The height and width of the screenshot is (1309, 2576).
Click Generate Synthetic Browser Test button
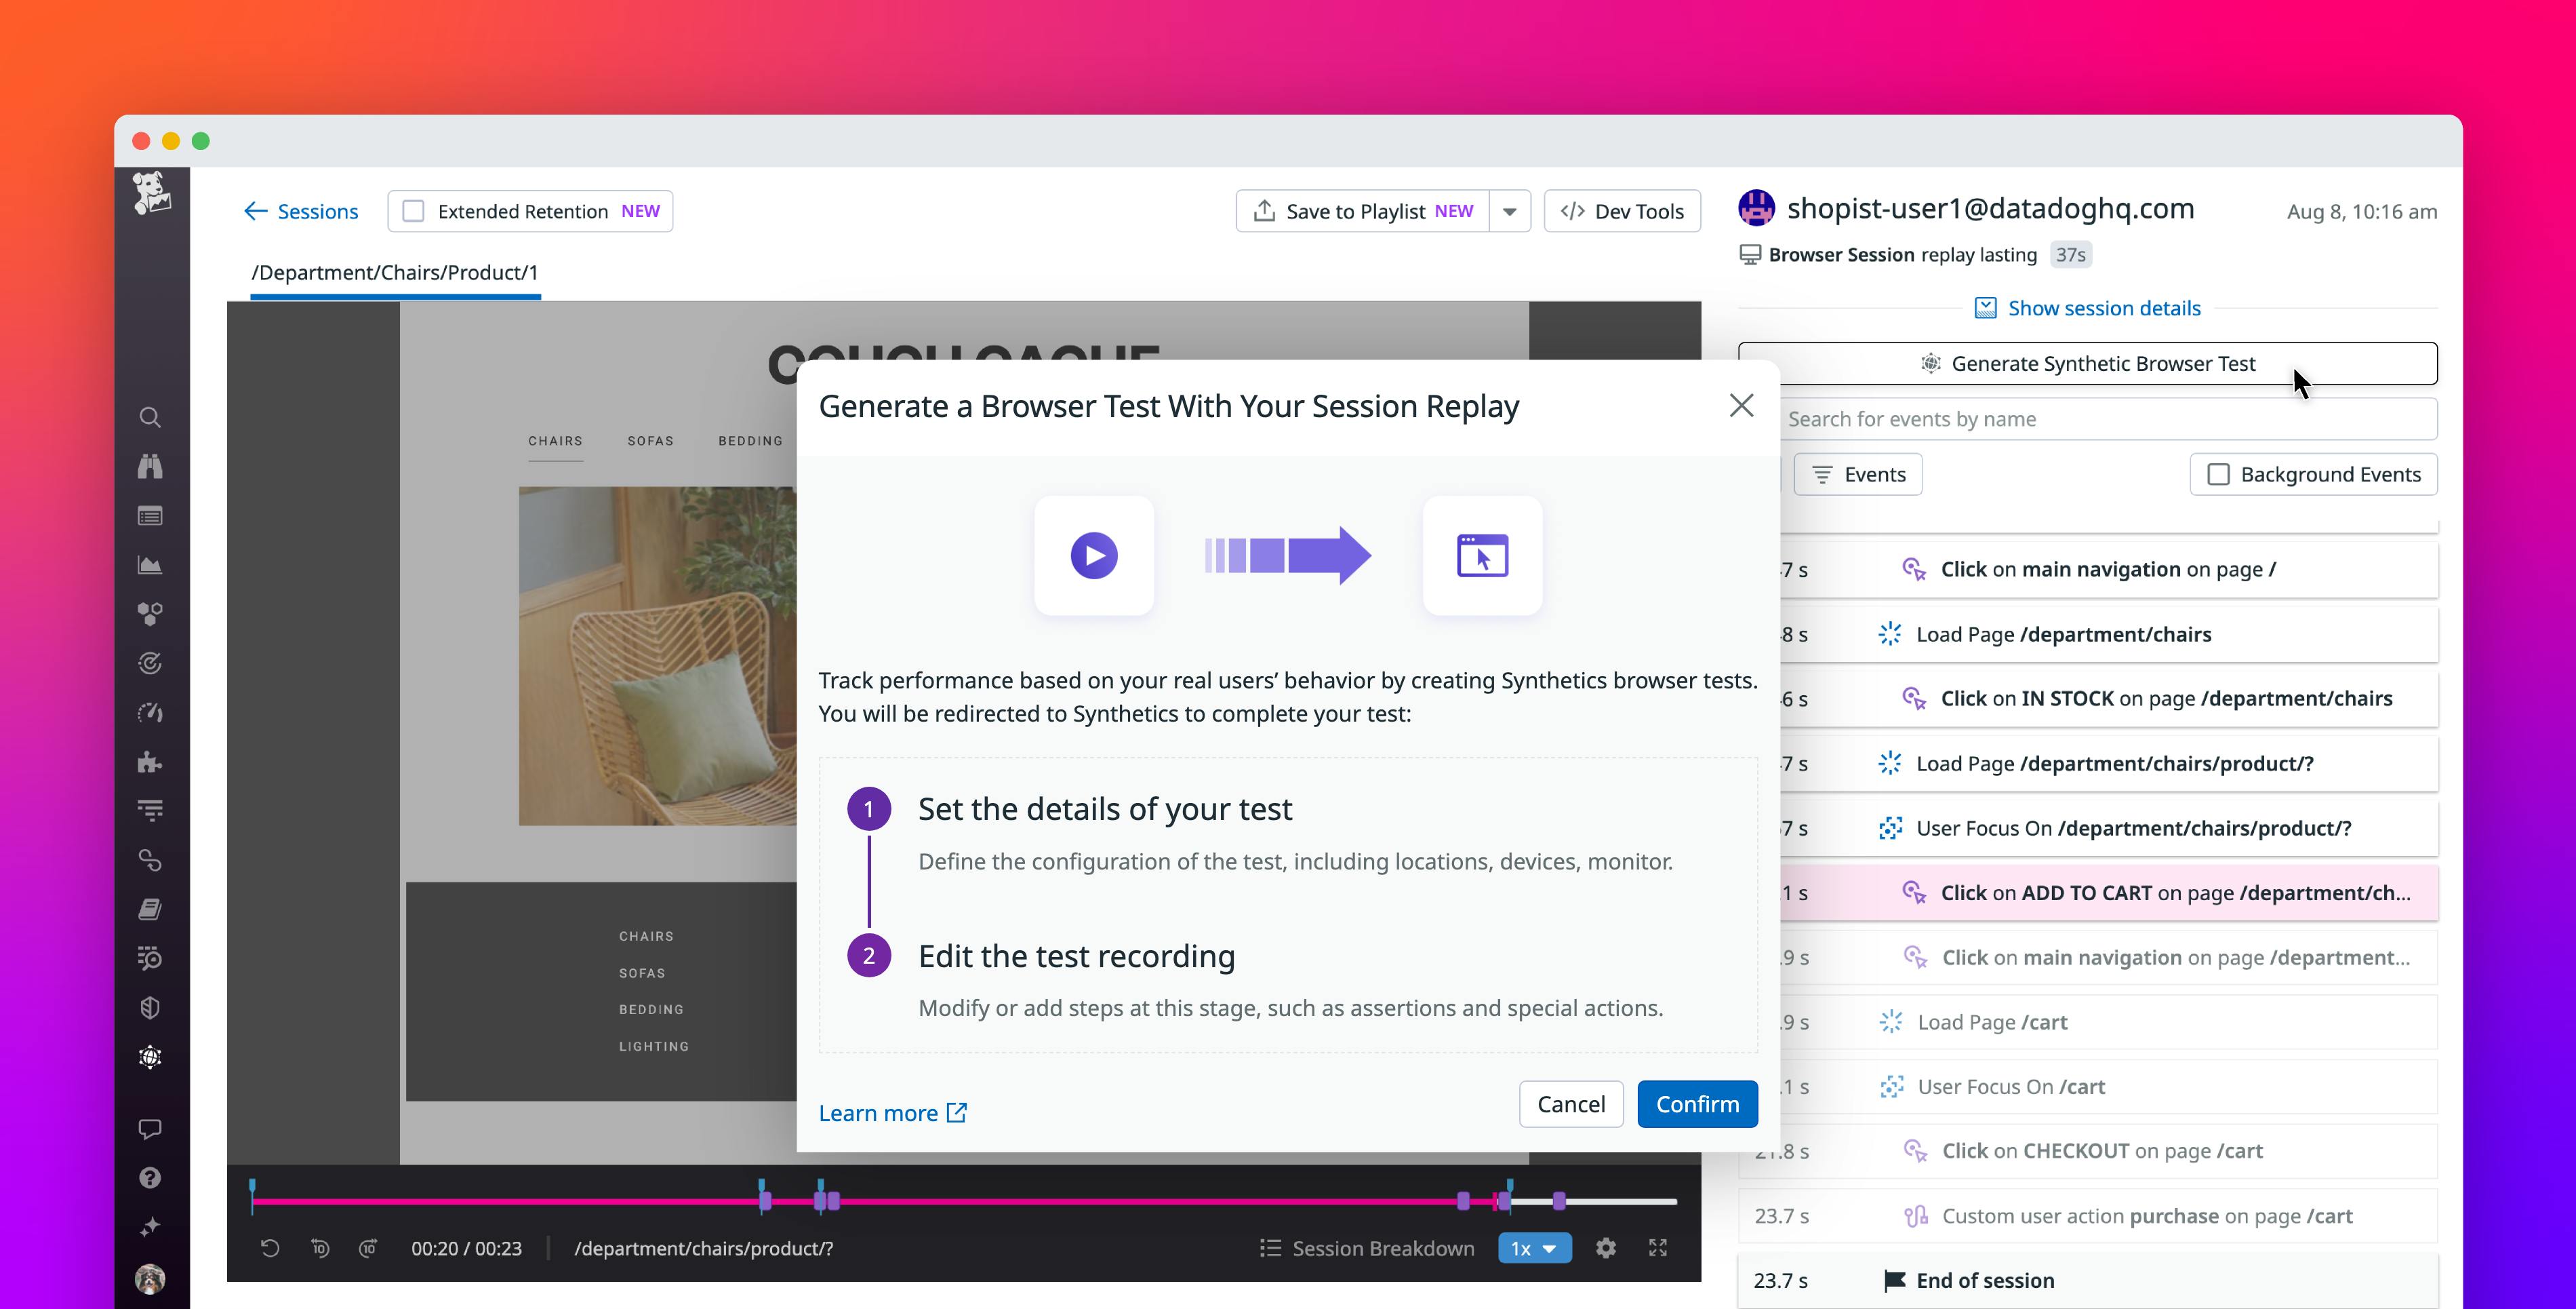pyautogui.click(x=2088, y=364)
